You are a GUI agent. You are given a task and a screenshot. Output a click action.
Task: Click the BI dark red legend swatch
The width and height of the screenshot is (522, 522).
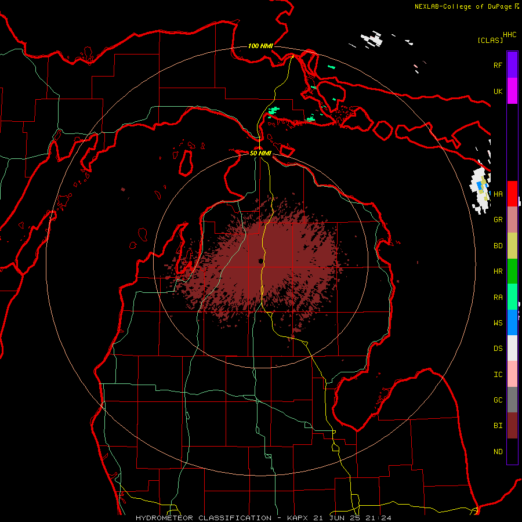coord(512,426)
